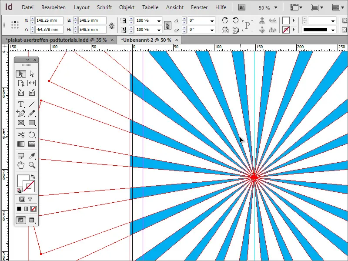Close the floating toolbox panel

tap(35, 60)
